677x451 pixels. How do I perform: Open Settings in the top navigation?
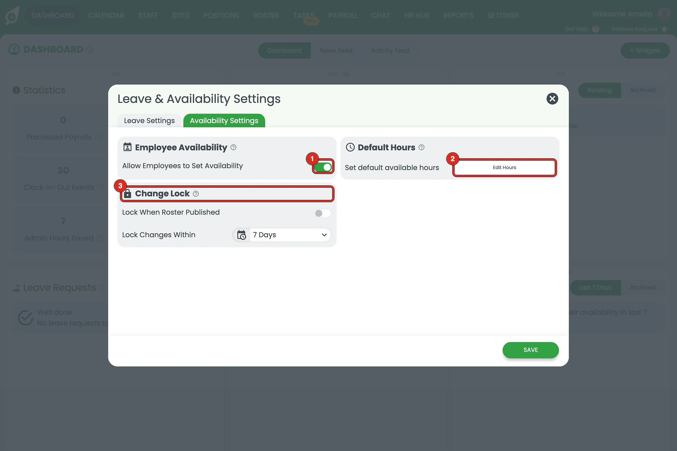coord(503,16)
